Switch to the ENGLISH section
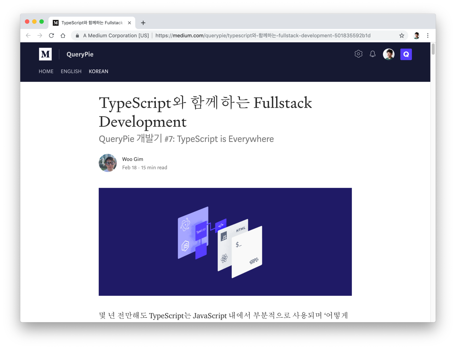 pyautogui.click(x=71, y=71)
